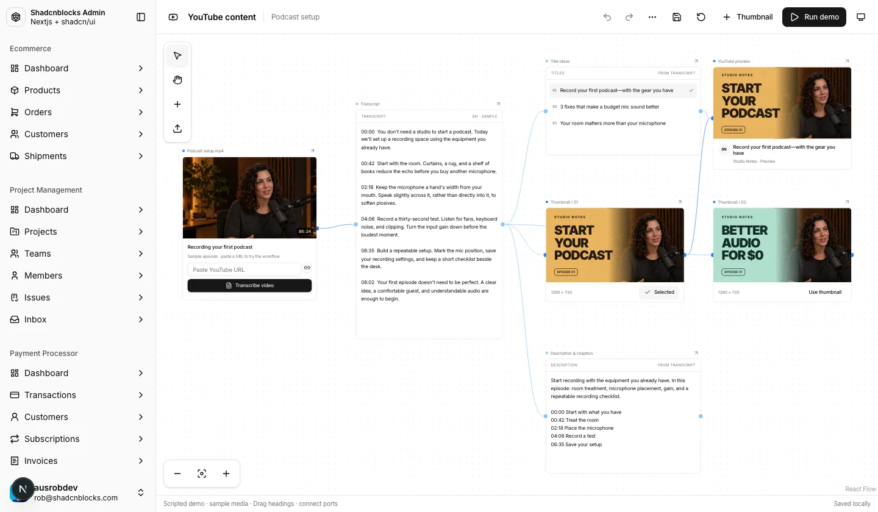The width and height of the screenshot is (878, 512).
Task: Open Subscriptions in the sidebar
Action: coord(78,439)
